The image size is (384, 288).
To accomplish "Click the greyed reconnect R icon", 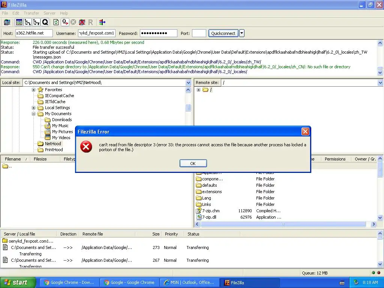I will tap(90, 22).
